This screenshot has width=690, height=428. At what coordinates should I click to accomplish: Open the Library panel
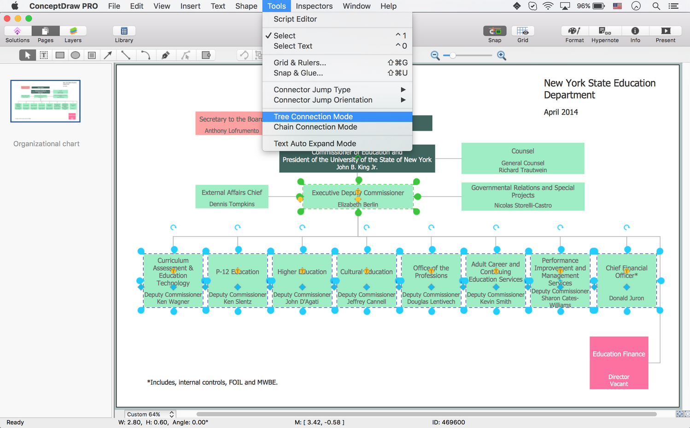tap(124, 31)
